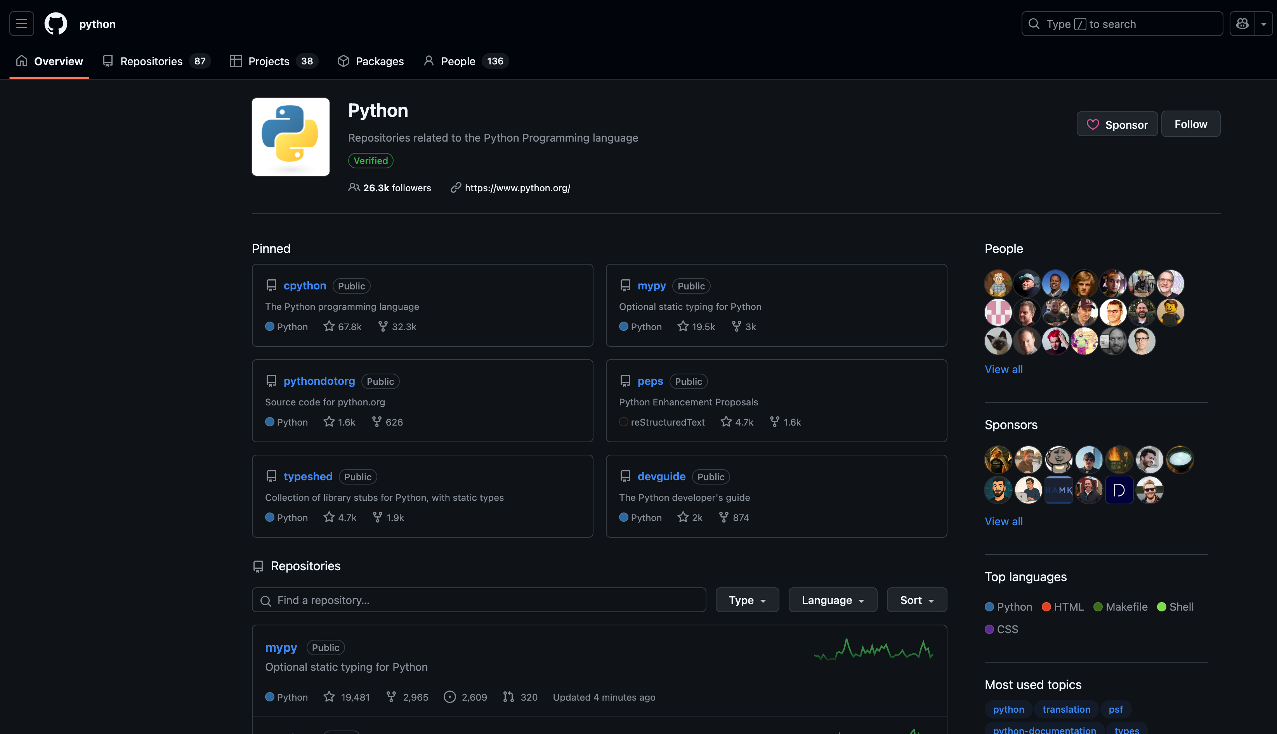Click pythondotorg's 626 fork icon
This screenshot has width=1277, height=734.
(x=376, y=421)
